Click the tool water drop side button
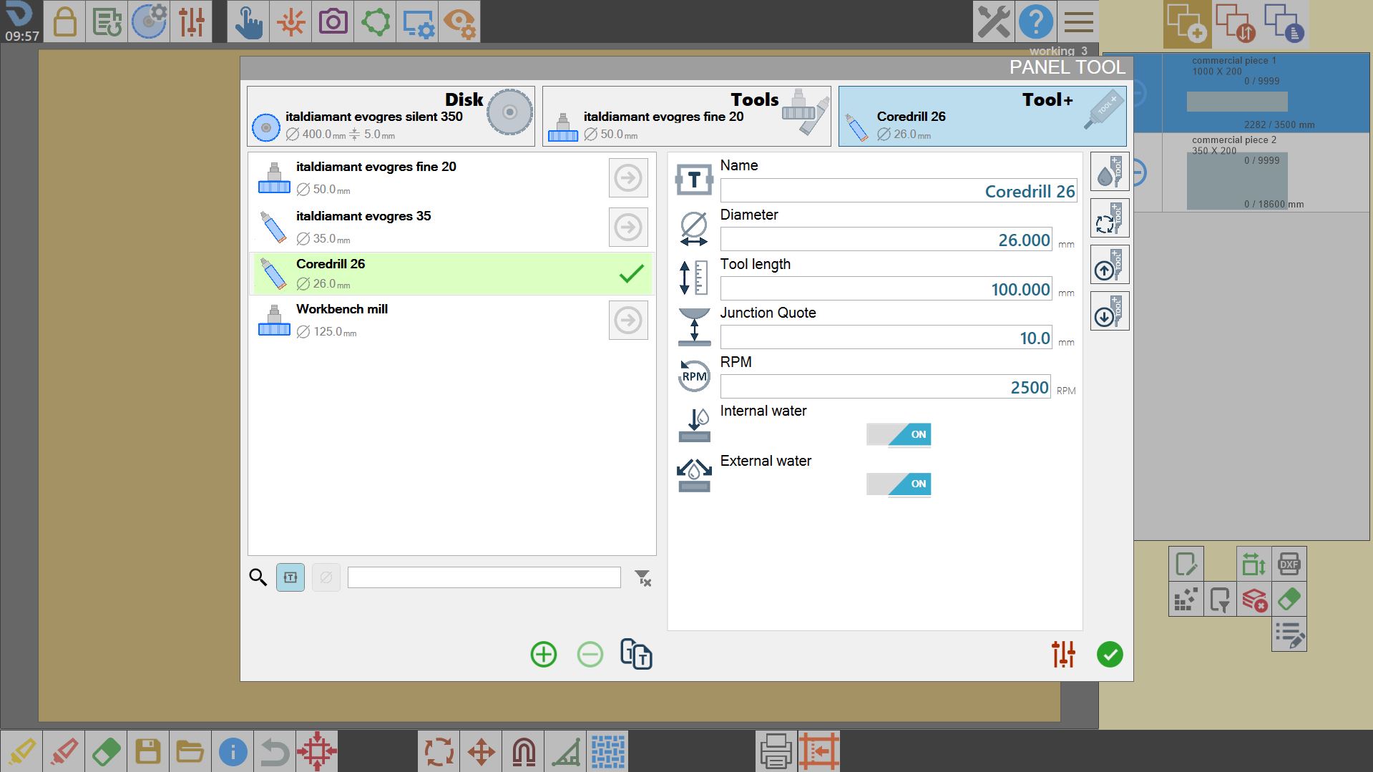Viewport: 1373px width, 772px height. pyautogui.click(x=1110, y=172)
